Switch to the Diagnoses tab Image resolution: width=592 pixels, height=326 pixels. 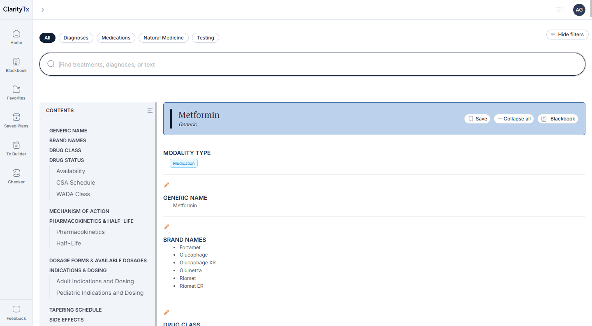point(76,37)
